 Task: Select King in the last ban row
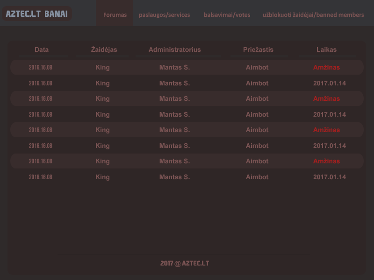point(102,177)
